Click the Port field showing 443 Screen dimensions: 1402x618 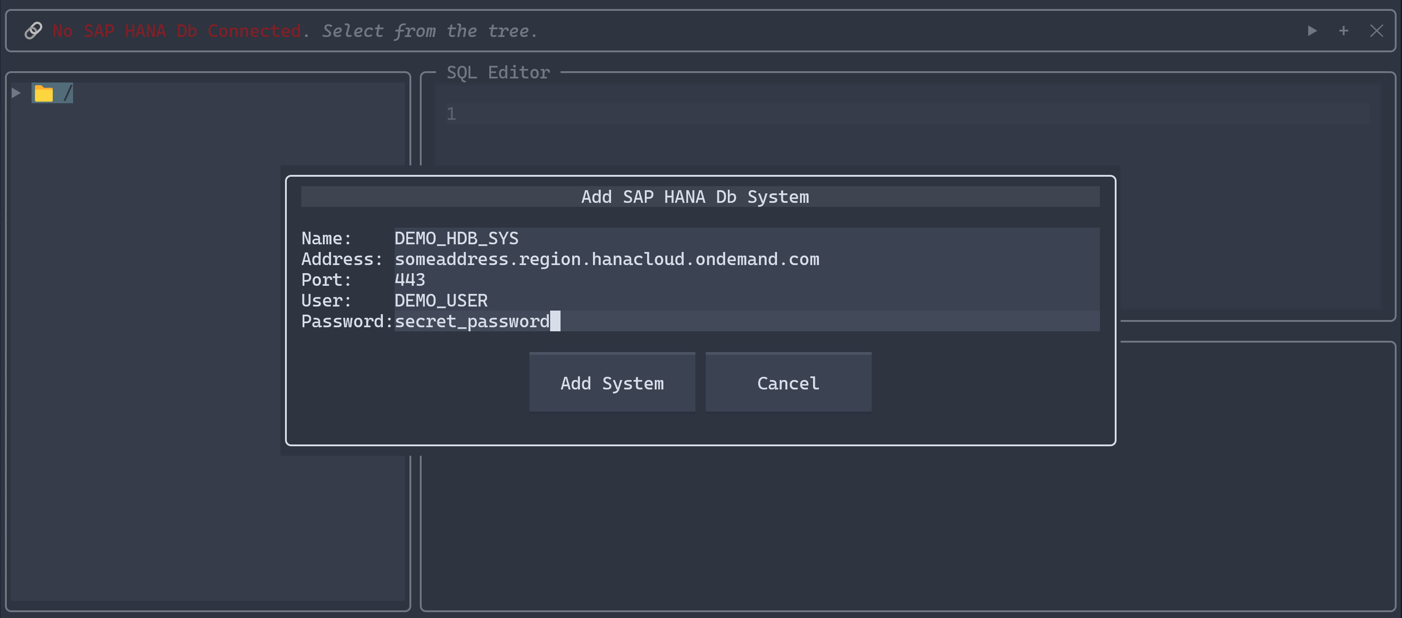pos(747,279)
